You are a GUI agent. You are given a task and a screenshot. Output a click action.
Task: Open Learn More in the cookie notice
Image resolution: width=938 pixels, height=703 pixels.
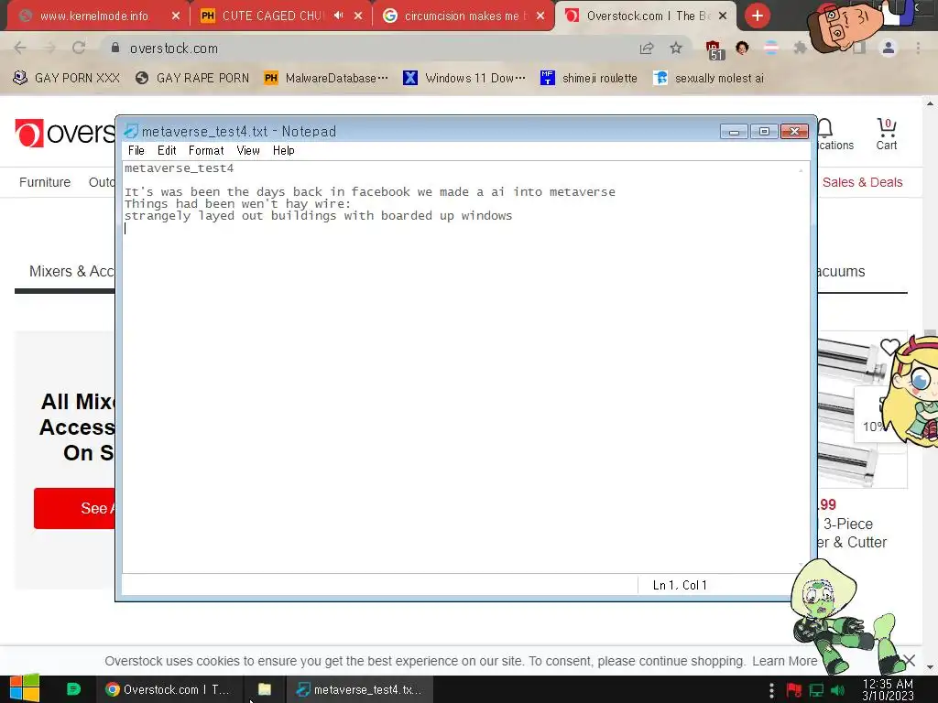pyautogui.click(x=784, y=661)
